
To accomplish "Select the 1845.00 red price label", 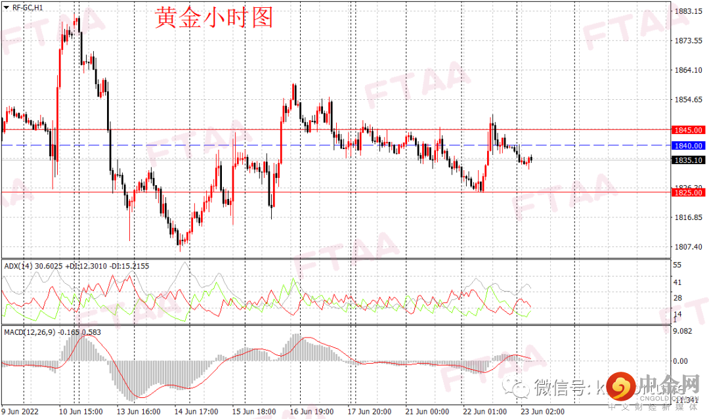I will click(x=688, y=130).
